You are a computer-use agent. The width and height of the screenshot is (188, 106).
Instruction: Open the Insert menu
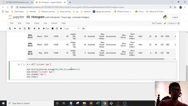tap(36, 23)
